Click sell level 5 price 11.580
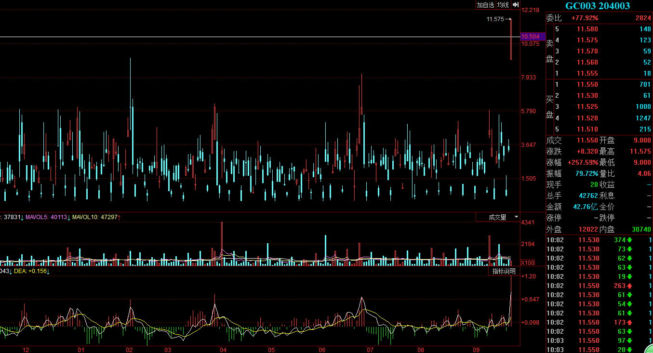This screenshot has width=653, height=353. point(587,29)
